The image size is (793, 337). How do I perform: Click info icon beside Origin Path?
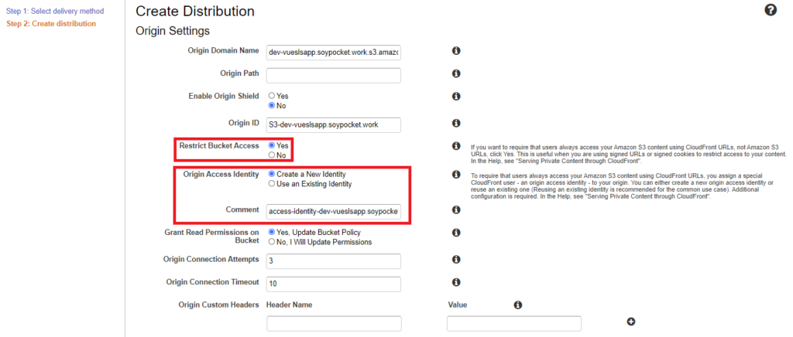tap(456, 73)
